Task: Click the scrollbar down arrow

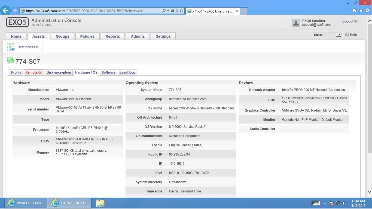Action: click(370, 191)
